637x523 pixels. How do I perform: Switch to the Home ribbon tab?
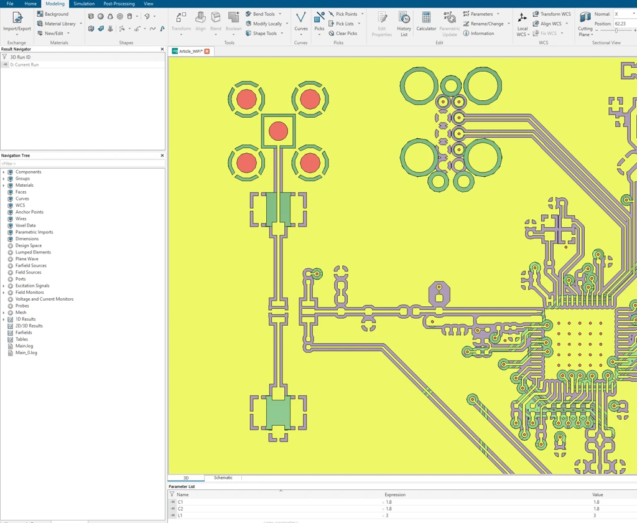coord(30,4)
